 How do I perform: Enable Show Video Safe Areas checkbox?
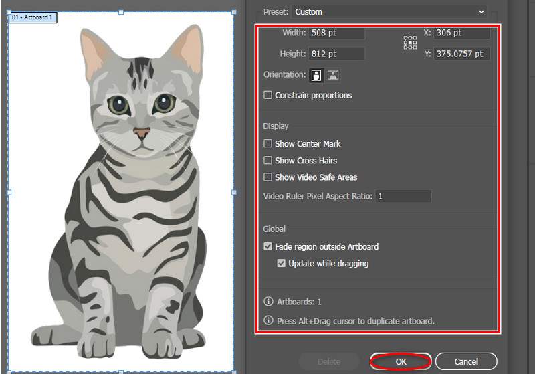click(268, 177)
